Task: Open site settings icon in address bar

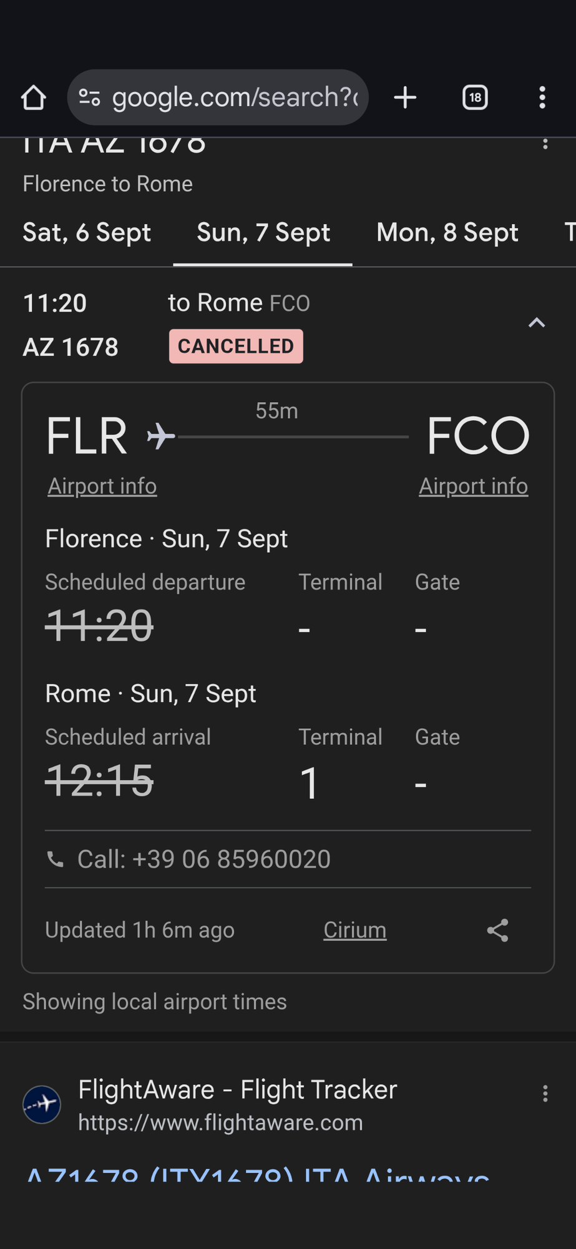Action: coord(89,97)
